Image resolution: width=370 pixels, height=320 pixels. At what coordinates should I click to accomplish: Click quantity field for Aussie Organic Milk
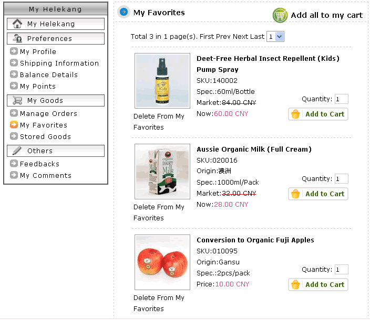click(342, 179)
